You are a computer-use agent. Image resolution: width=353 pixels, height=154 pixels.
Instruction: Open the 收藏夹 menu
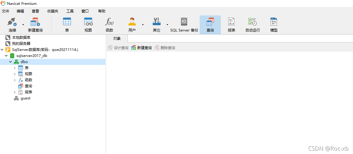pyautogui.click(x=53, y=11)
